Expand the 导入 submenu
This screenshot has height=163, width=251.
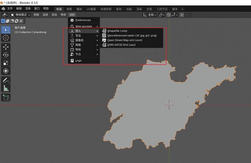pyautogui.click(x=84, y=31)
